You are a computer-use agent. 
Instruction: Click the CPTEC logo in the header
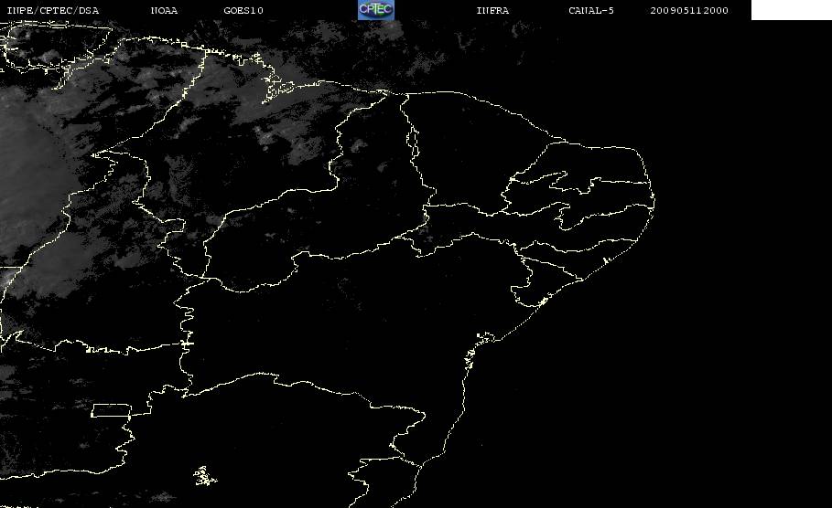pos(375,9)
